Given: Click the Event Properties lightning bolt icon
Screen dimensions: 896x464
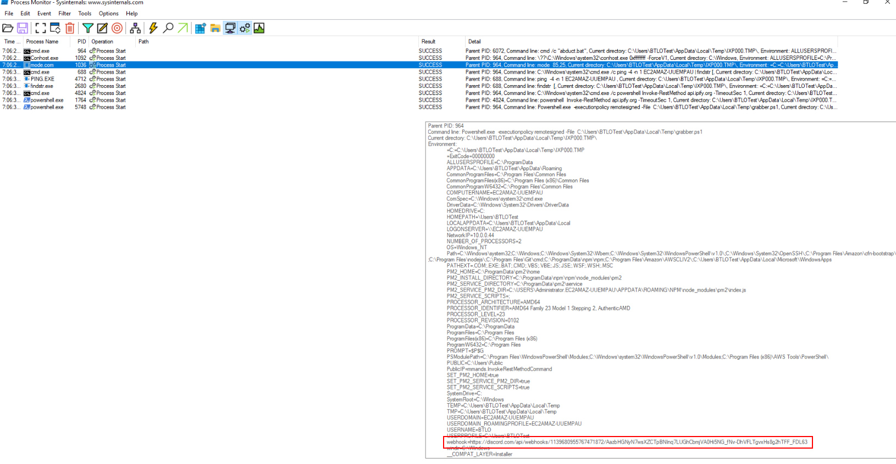Looking at the screenshot, I should pos(153,28).
